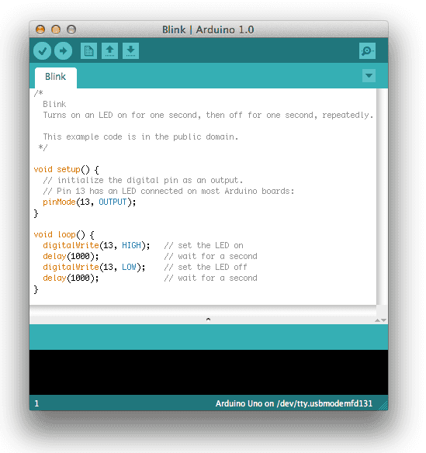The width and height of the screenshot is (426, 453).
Task: Save the sketch with the Save icon
Action: [130, 51]
